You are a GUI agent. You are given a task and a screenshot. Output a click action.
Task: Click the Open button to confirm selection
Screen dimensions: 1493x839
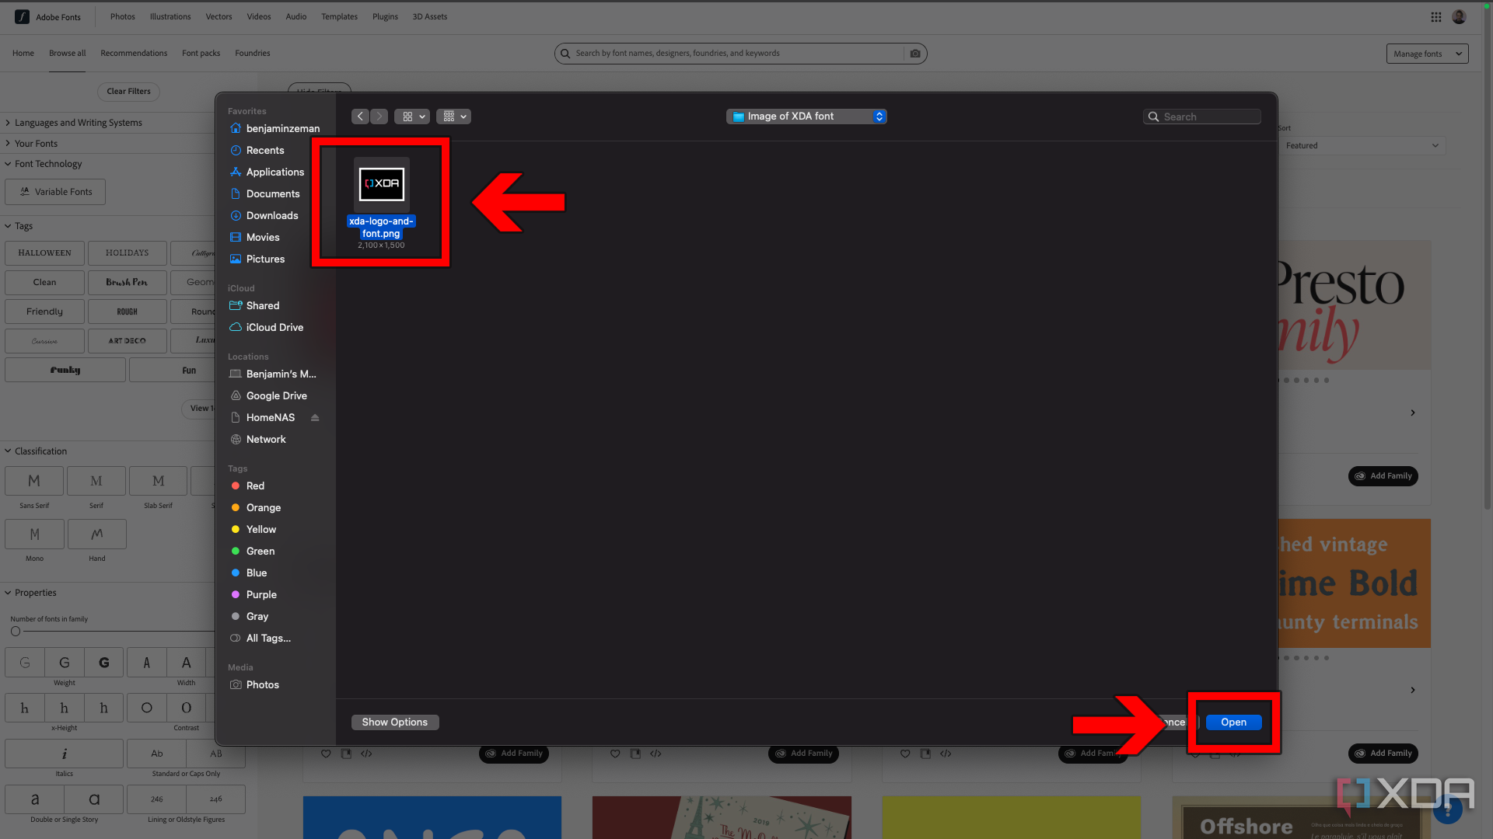[1233, 721]
